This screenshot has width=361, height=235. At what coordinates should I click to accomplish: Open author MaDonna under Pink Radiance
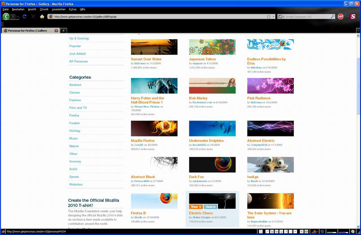coord(256,103)
